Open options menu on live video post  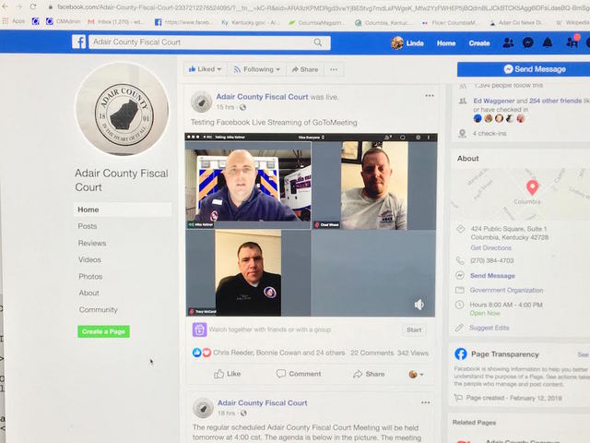point(430,96)
